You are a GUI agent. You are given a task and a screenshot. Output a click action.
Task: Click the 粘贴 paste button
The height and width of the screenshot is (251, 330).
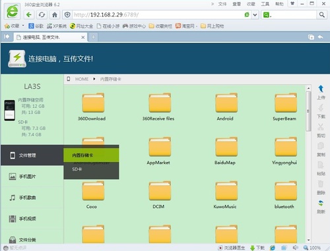pos(321,169)
